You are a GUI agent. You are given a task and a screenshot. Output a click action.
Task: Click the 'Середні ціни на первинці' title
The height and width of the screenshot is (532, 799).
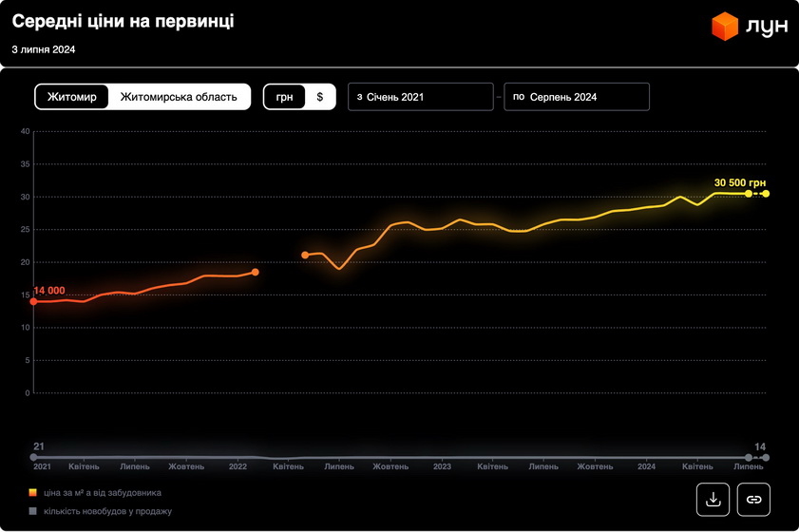click(123, 21)
